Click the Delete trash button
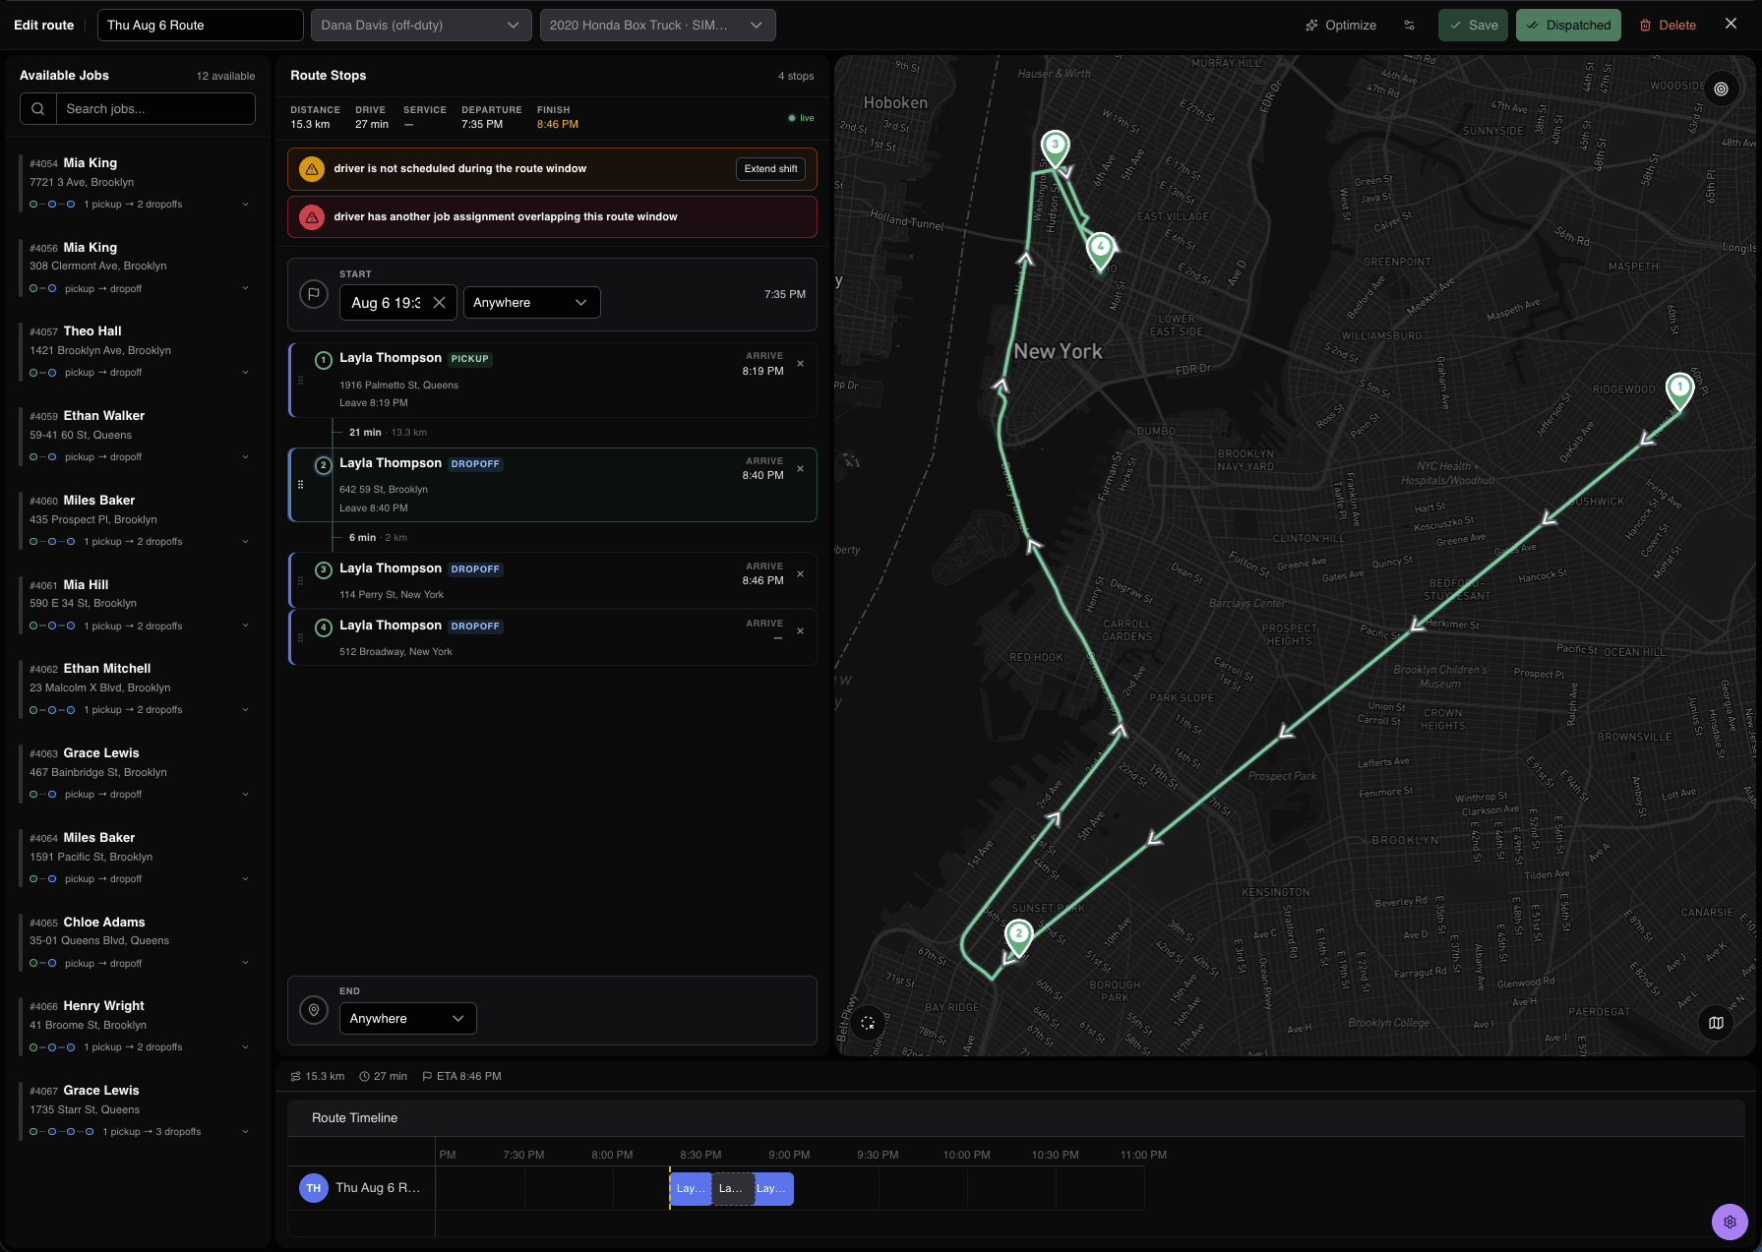1762x1252 pixels. [x=1668, y=26]
